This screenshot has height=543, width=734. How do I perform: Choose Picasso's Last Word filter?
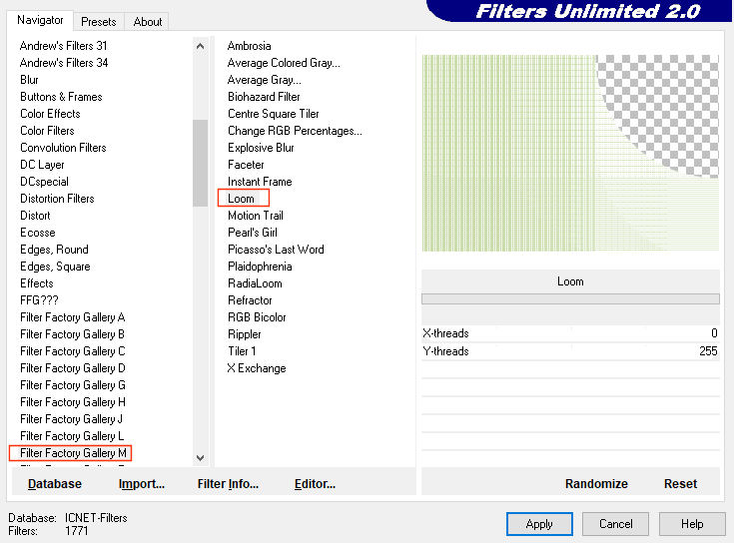[x=276, y=250]
